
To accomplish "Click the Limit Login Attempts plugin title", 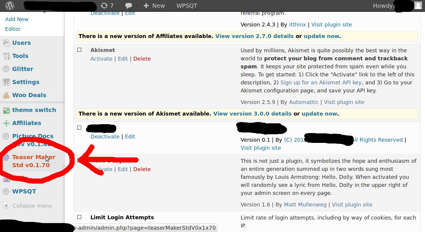I will pos(122,217).
